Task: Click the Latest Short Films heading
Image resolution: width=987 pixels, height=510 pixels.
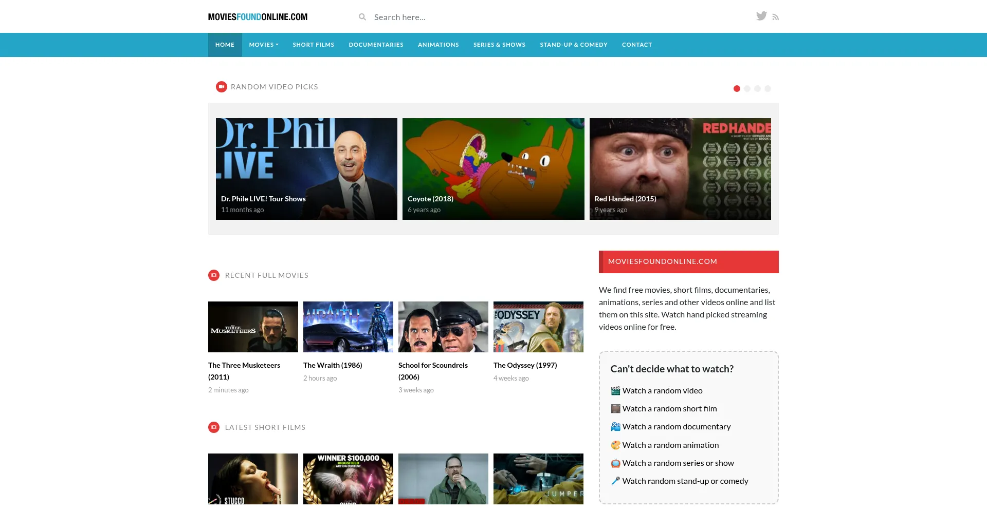Action: click(x=265, y=427)
